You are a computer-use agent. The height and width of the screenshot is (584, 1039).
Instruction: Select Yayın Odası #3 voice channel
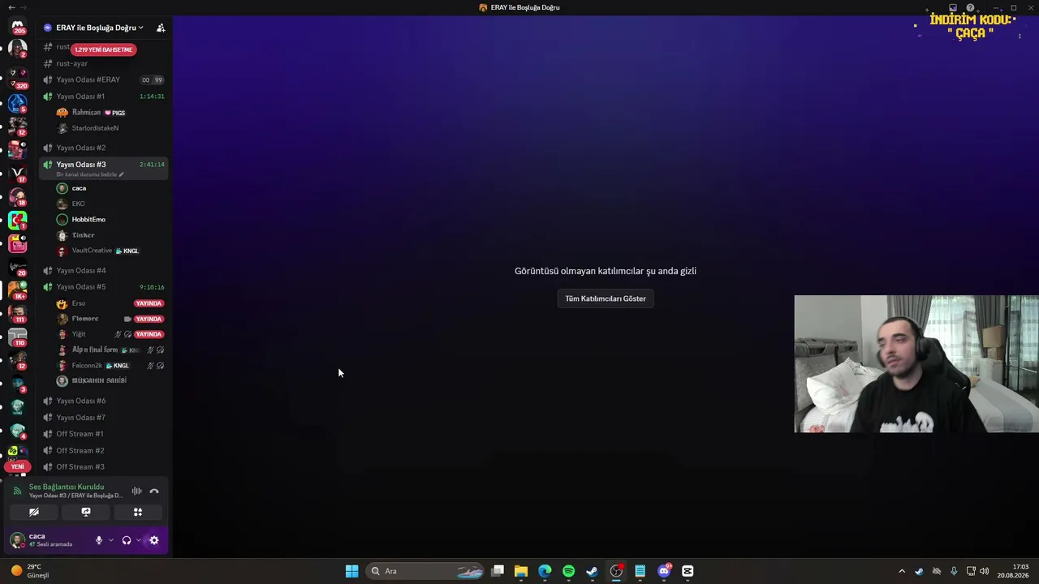click(105, 168)
